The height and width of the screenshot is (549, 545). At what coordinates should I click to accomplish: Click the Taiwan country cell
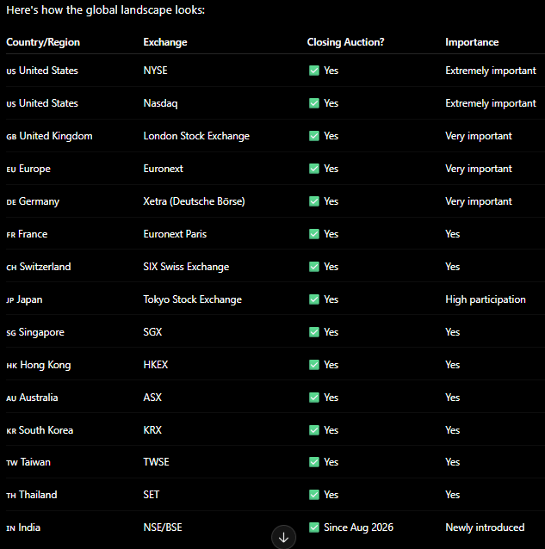(28, 462)
